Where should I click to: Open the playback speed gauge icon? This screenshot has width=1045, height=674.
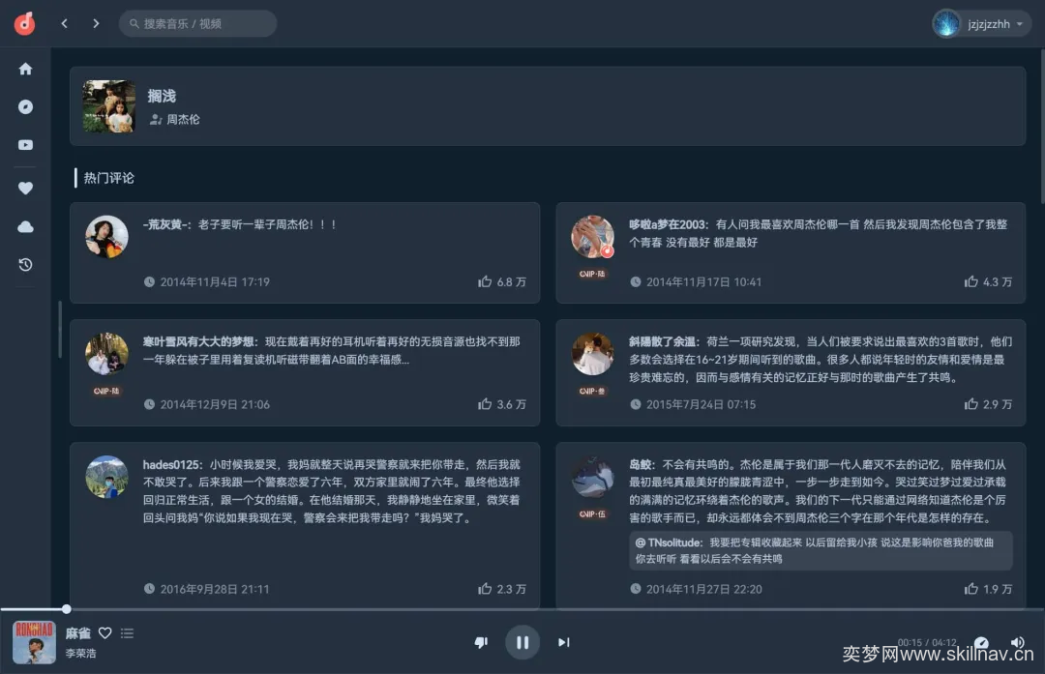(982, 642)
